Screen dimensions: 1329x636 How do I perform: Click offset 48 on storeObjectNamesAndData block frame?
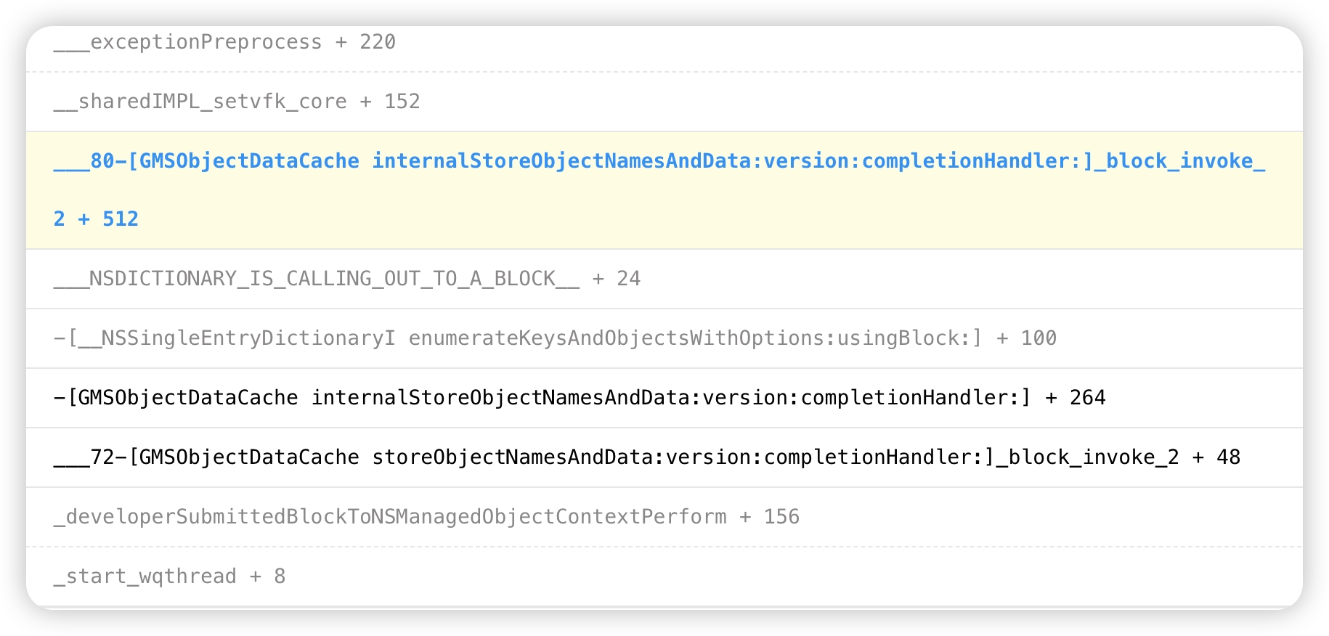tap(1229, 457)
